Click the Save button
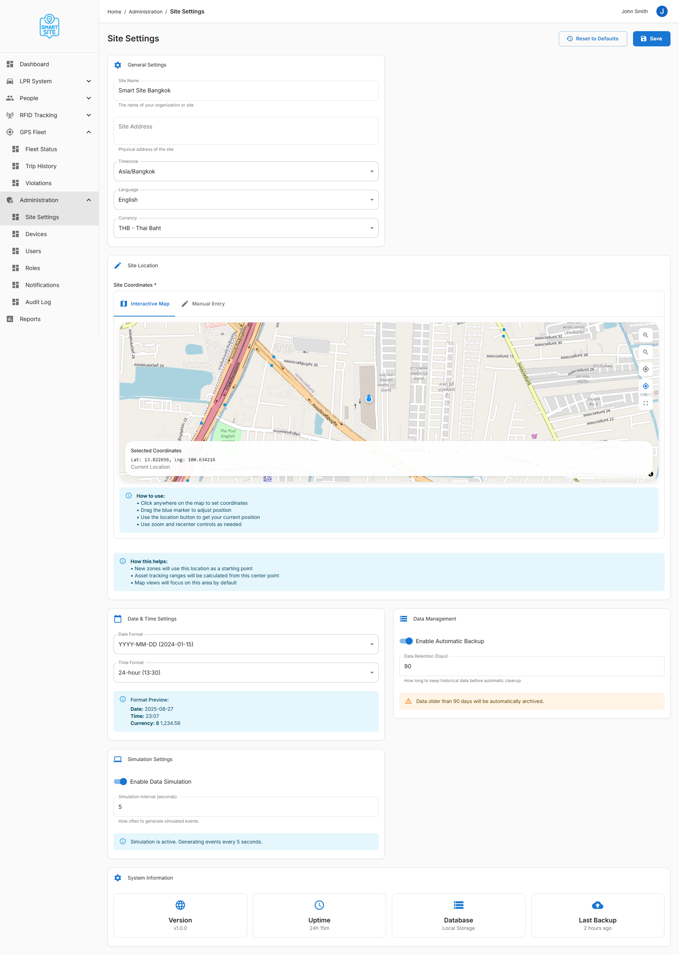679x955 pixels. pos(651,39)
